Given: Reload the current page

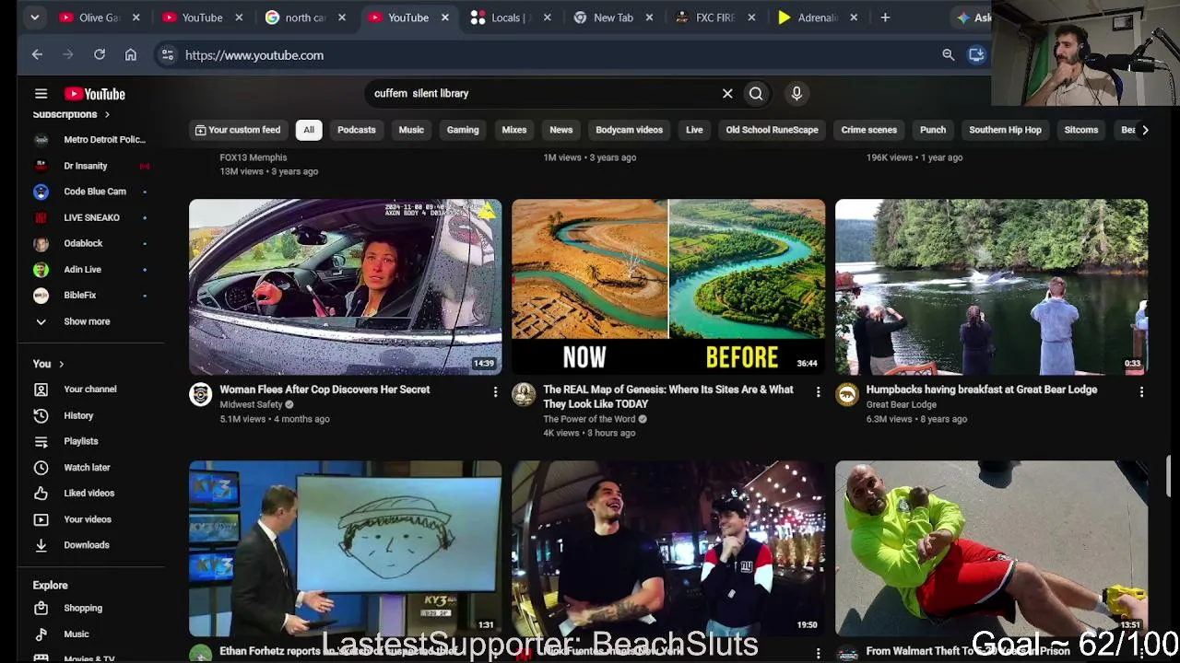Looking at the screenshot, I should [100, 55].
